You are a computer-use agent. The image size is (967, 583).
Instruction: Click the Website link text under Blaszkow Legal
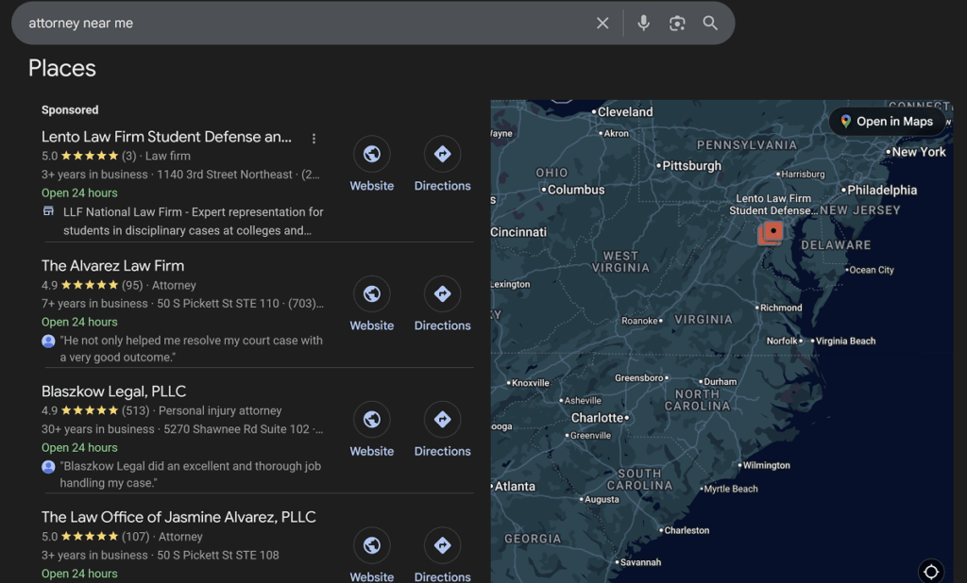point(371,451)
